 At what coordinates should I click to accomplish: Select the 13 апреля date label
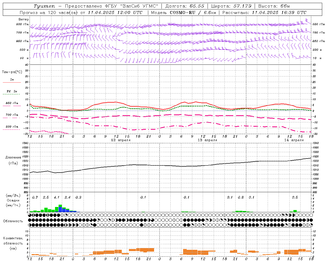pyautogui.click(x=207, y=140)
